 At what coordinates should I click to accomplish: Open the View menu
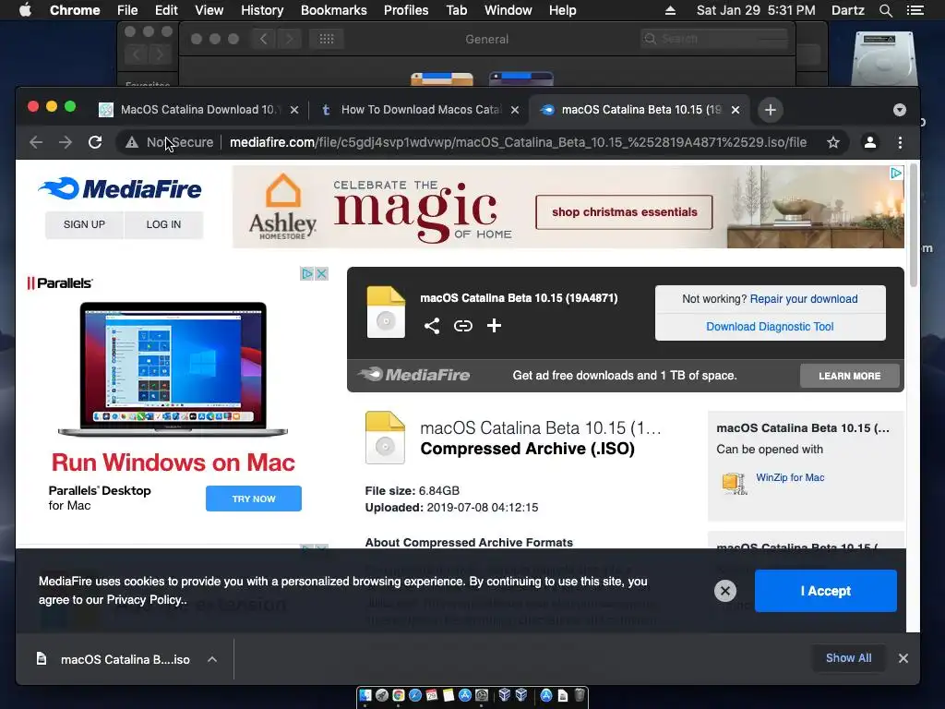pyautogui.click(x=209, y=10)
